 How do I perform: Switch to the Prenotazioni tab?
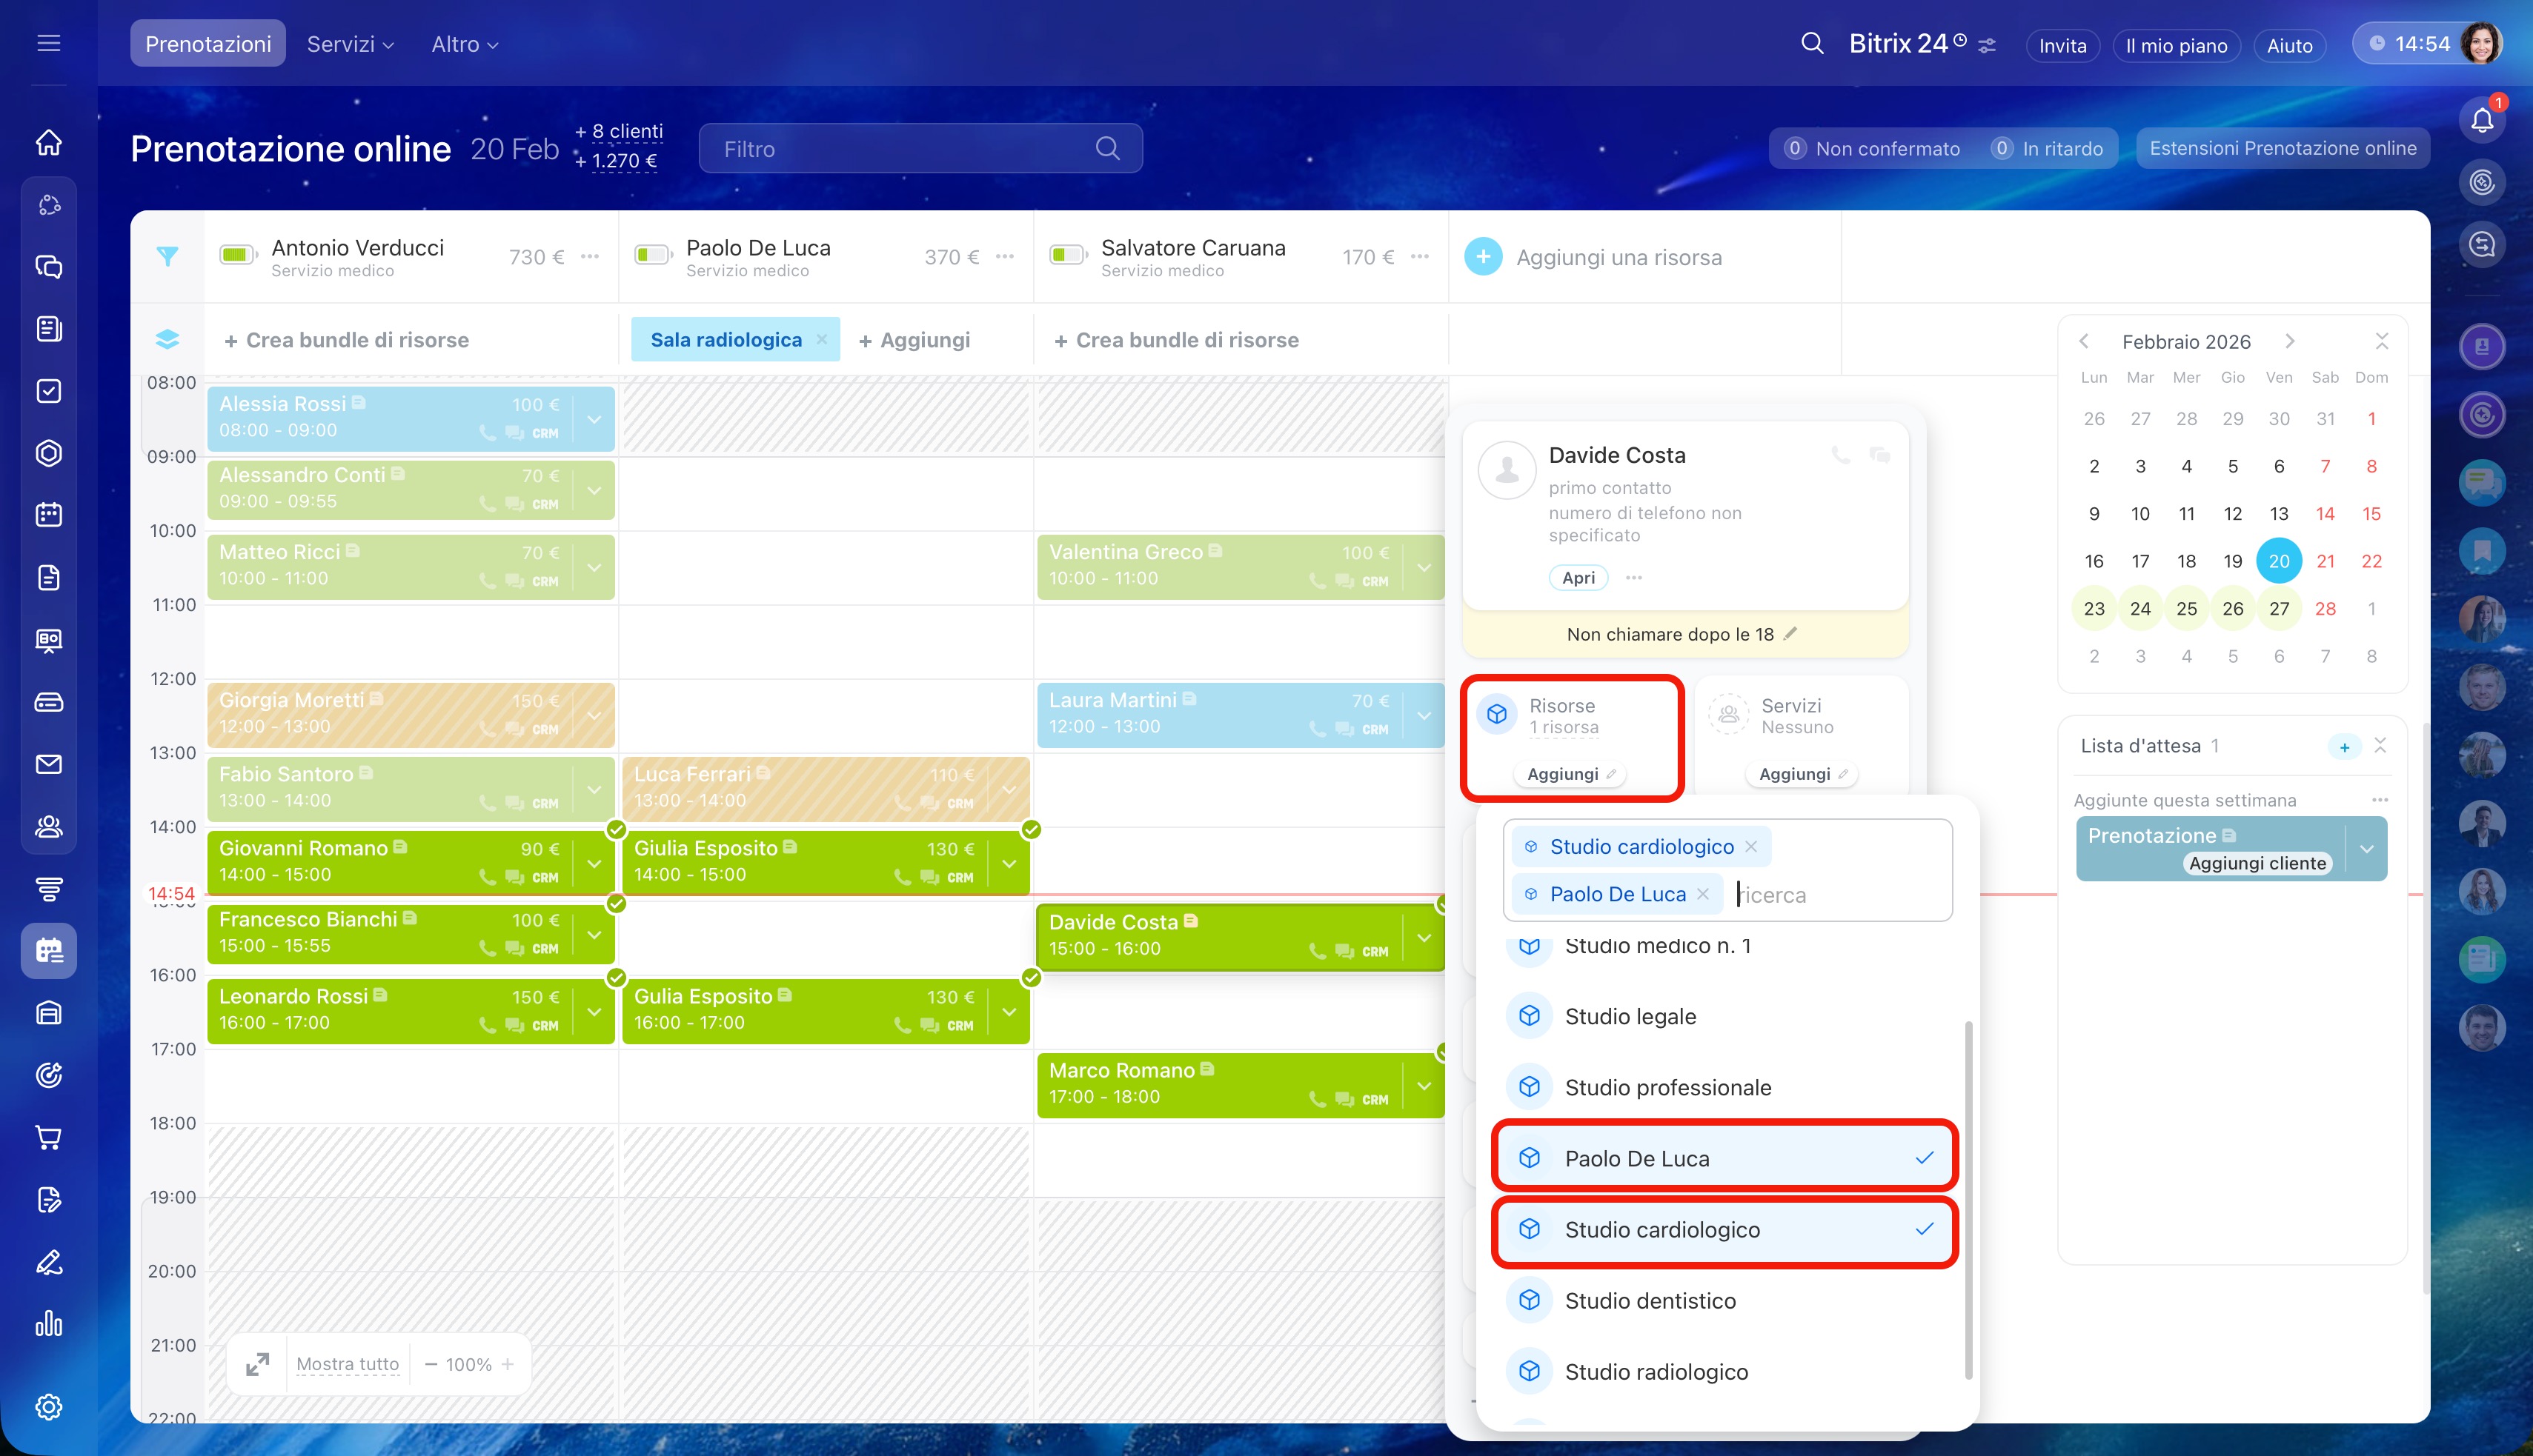pyautogui.click(x=207, y=44)
